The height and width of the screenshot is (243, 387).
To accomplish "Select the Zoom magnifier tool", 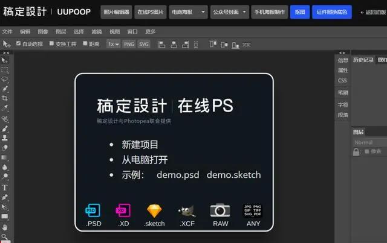I will [5, 237].
